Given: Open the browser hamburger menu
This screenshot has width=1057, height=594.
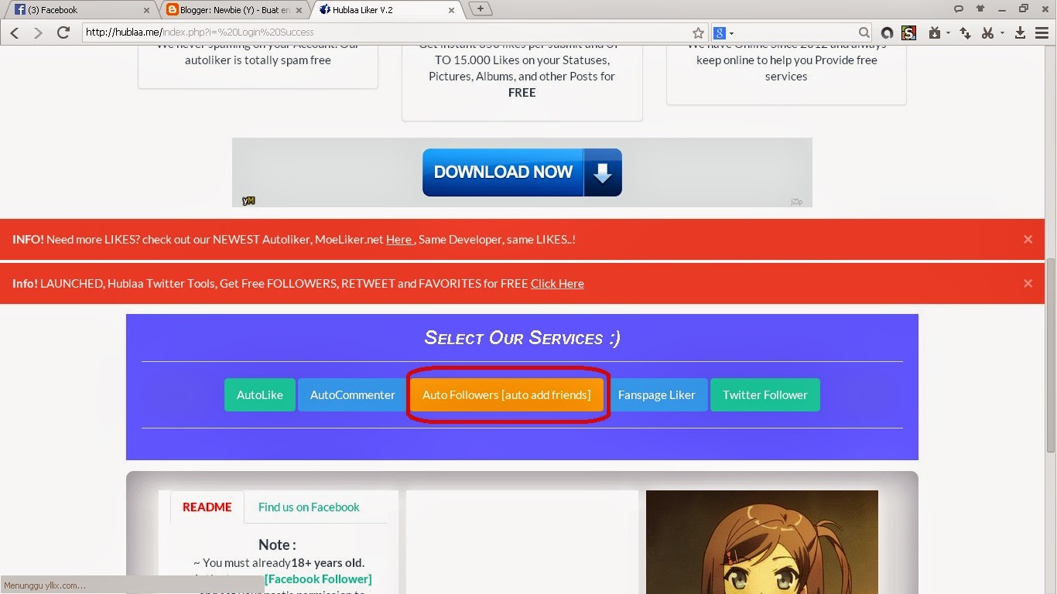Looking at the screenshot, I should click(x=1042, y=32).
